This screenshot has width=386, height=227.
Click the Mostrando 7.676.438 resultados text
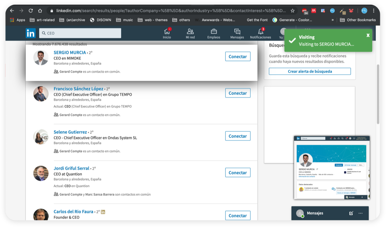click(59, 44)
